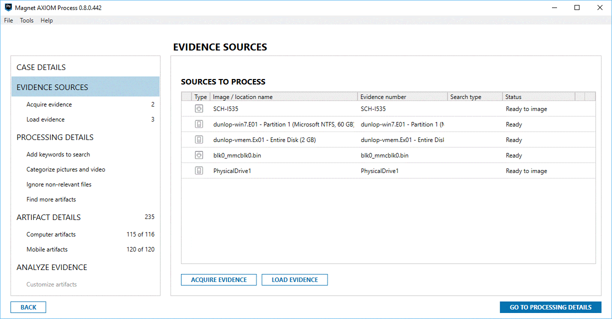The height and width of the screenshot is (319, 612).
Task: Maximize the Magnet AXIOM Process window
Action: click(577, 8)
